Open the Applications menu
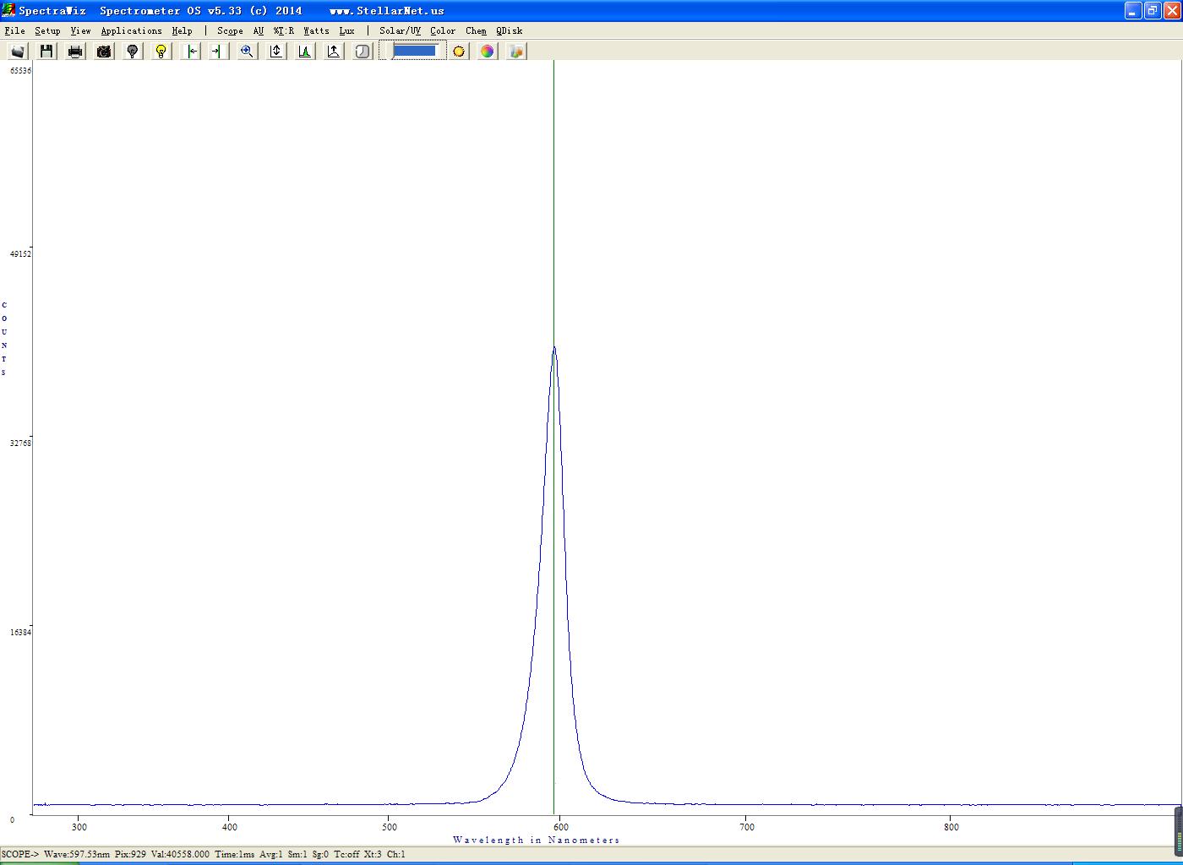 tap(131, 30)
